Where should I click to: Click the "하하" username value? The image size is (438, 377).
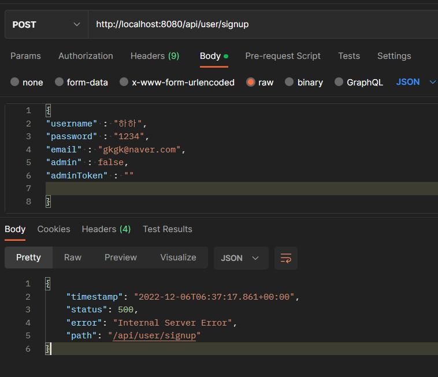tap(128, 124)
